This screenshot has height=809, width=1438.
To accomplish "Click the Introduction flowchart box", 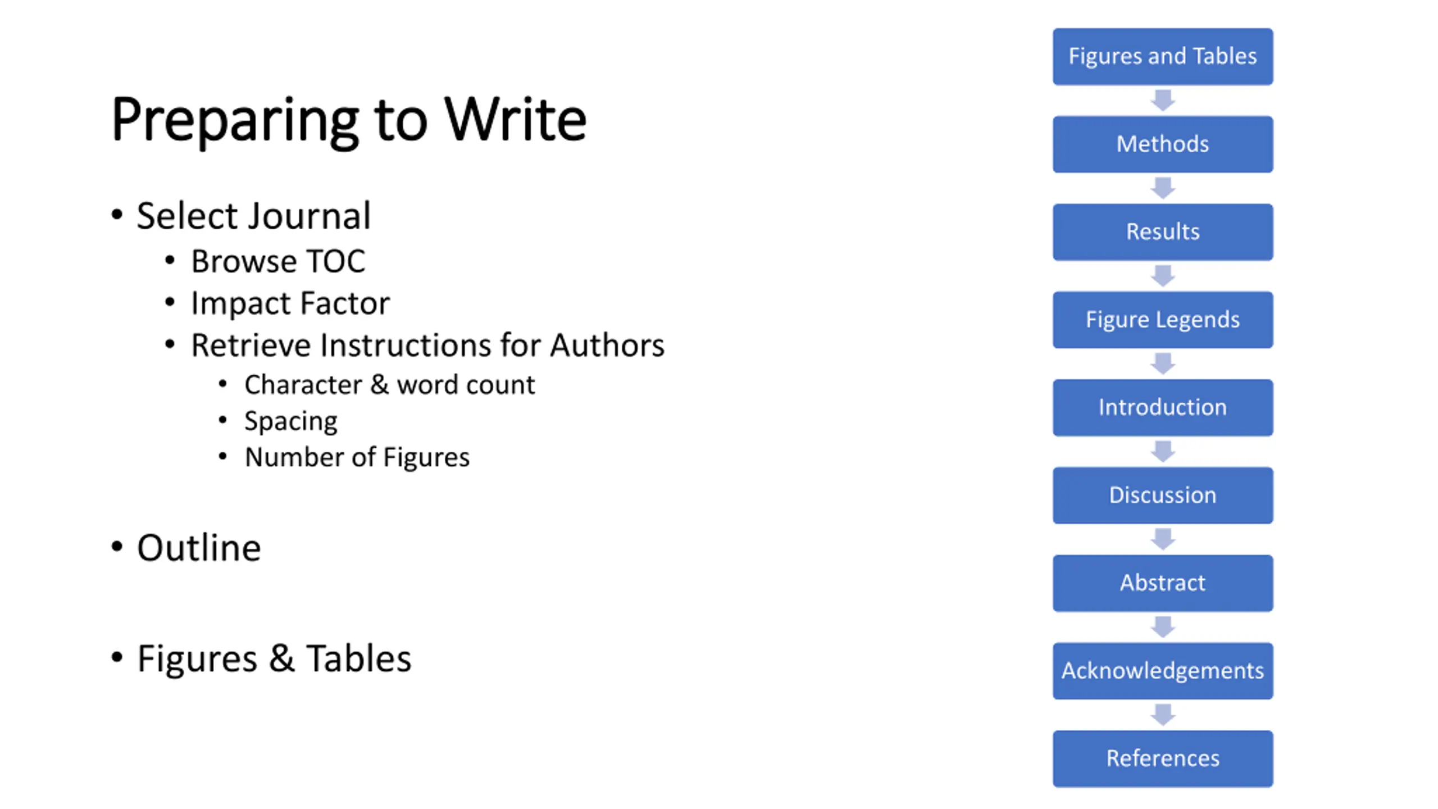I will click(1163, 408).
